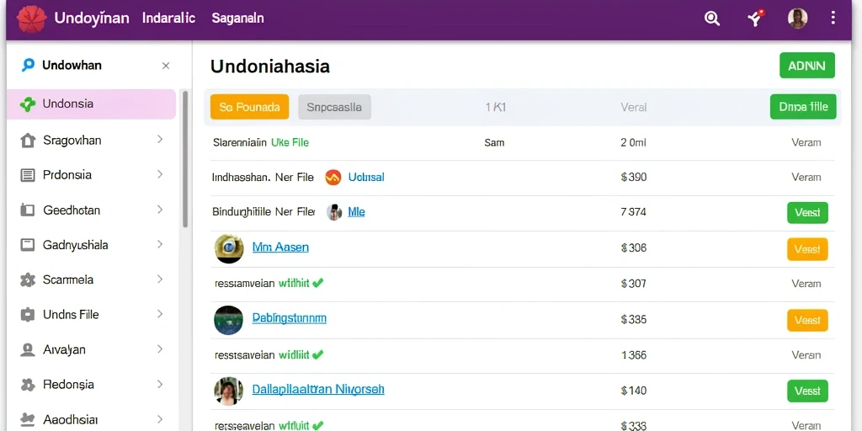
Task: Click Veram in the $390 row
Action: pyautogui.click(x=806, y=177)
